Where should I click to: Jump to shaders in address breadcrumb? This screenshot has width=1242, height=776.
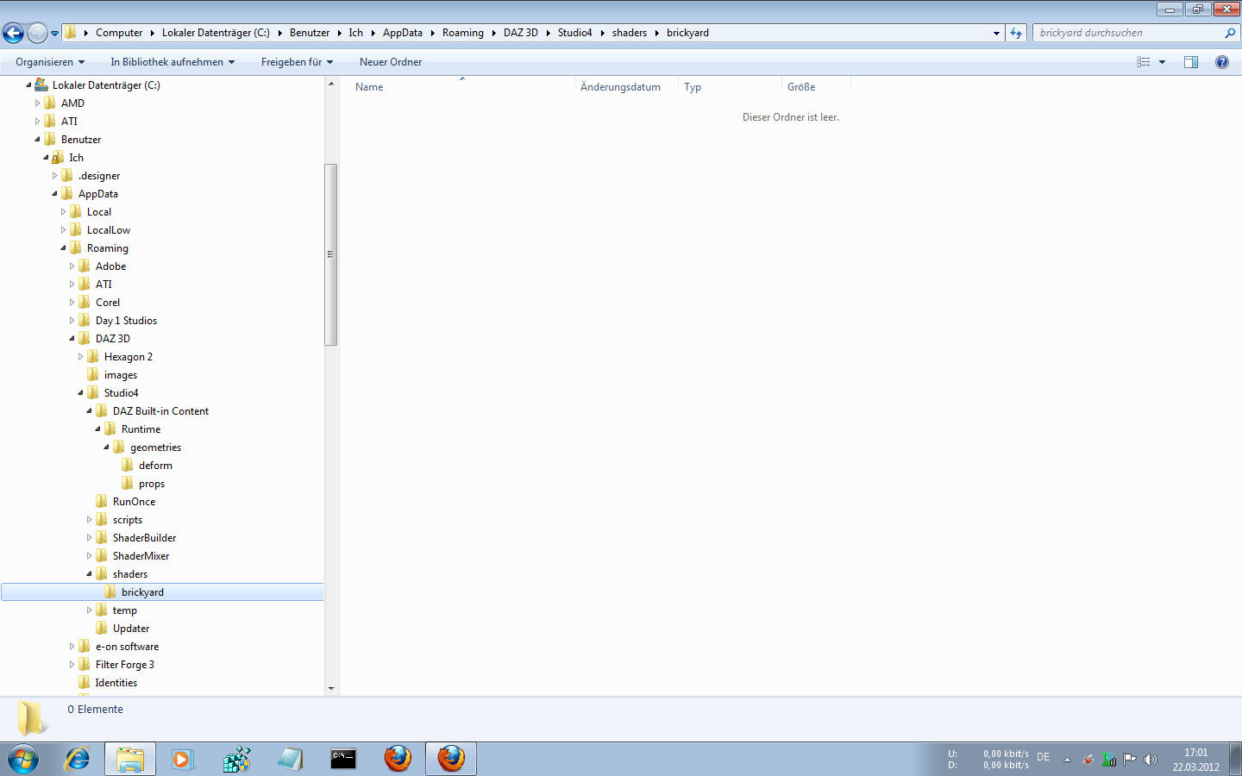[630, 33]
